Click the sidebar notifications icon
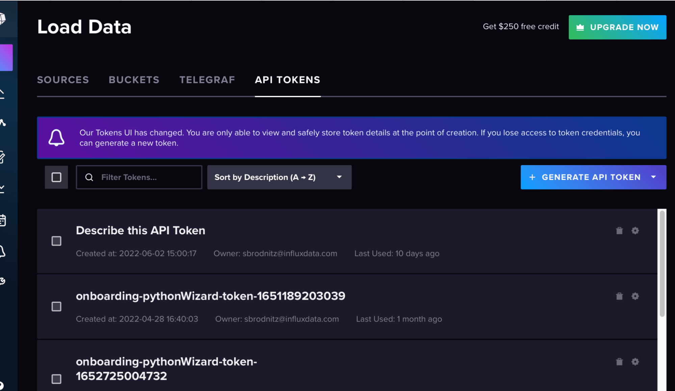This screenshot has height=391, width=675. pyautogui.click(x=6, y=251)
